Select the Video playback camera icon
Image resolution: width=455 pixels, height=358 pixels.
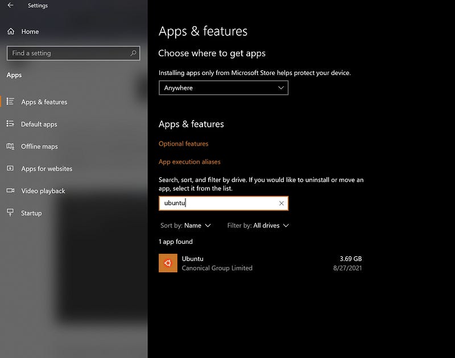pos(10,190)
